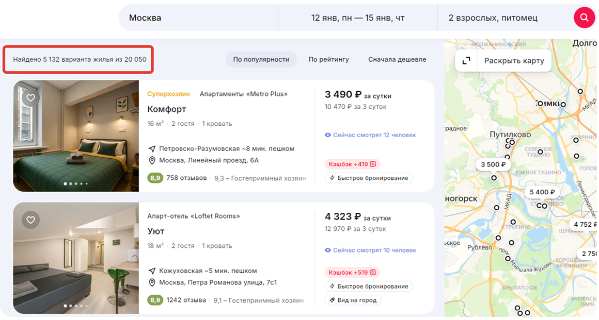Open date range 12 янв — 15 янв
599x320 pixels.
click(357, 18)
